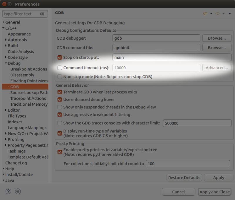
Task: Navigate back using the back arrow icon
Action: pos(205,14)
